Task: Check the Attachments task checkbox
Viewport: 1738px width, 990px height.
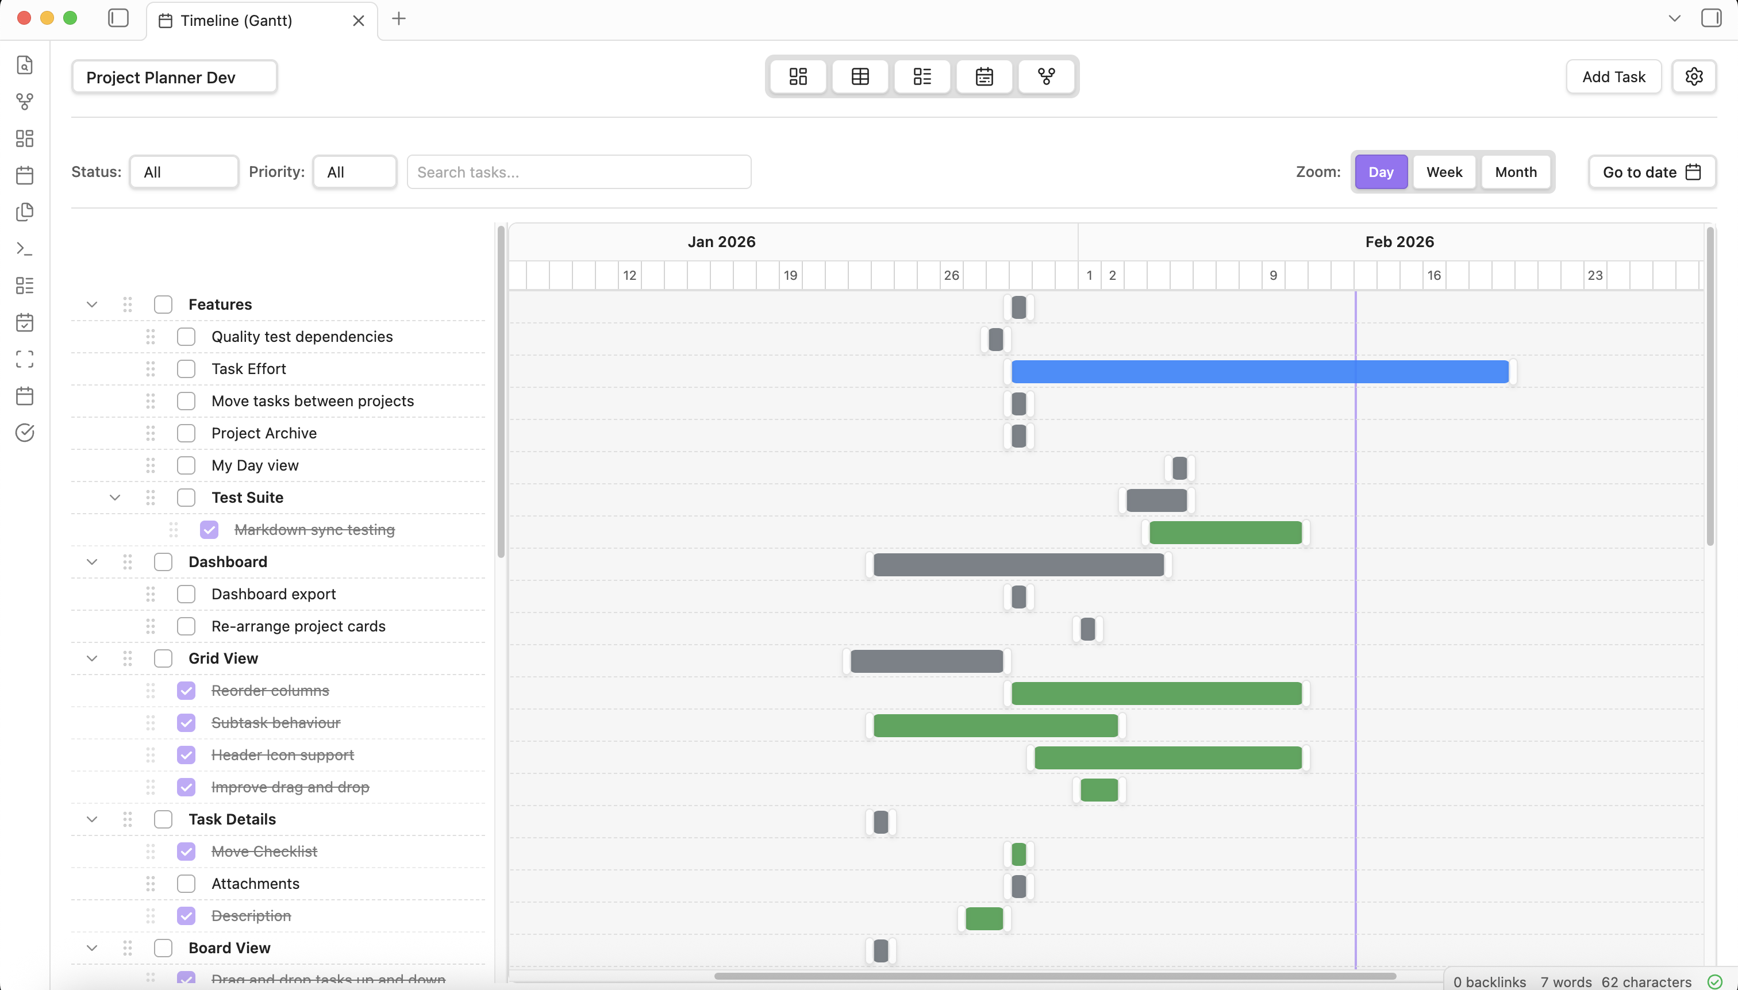Action: [x=186, y=883]
